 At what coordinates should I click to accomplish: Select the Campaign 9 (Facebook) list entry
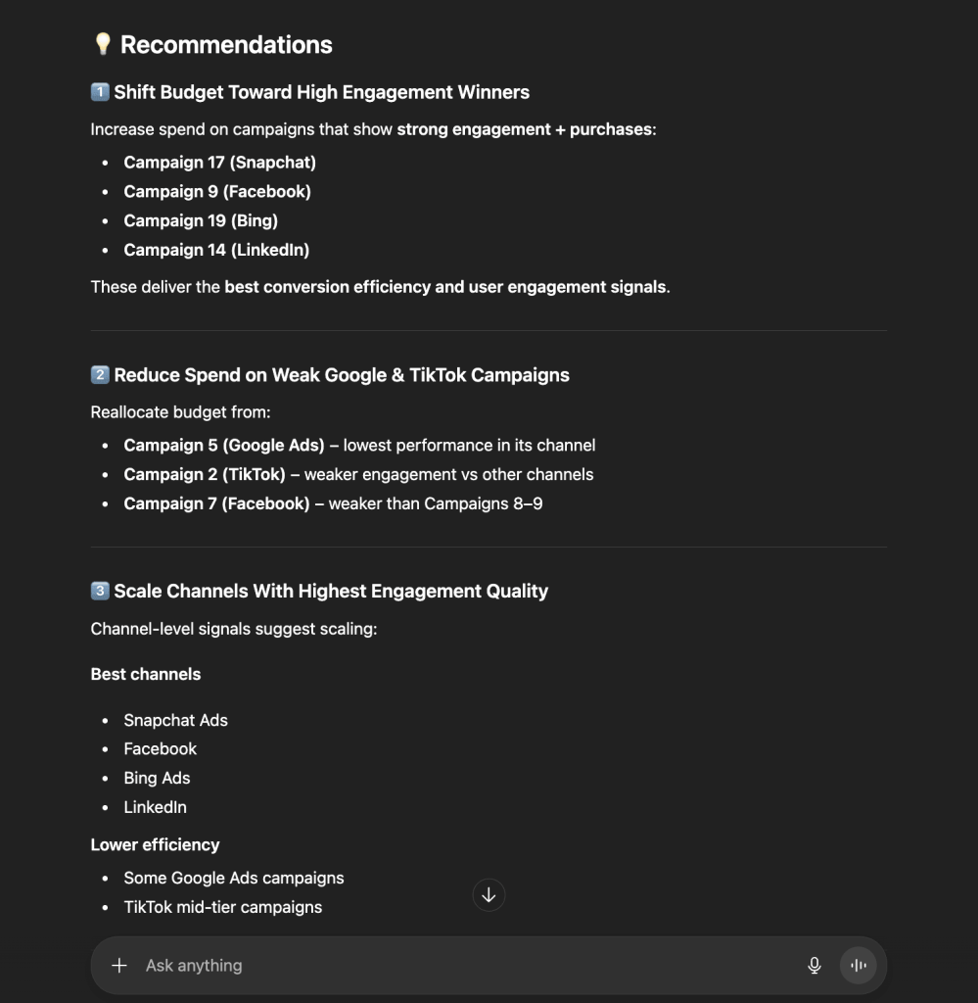pos(217,191)
